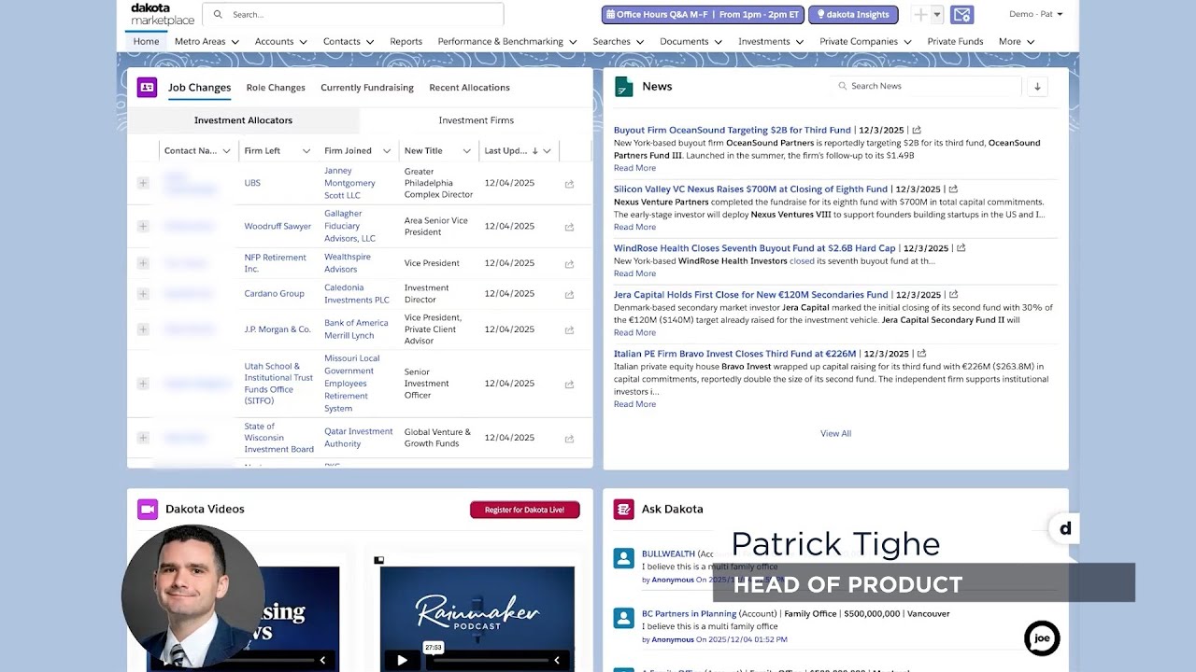
Task: Open external link icon for Cardano Group row
Action: pyautogui.click(x=569, y=295)
